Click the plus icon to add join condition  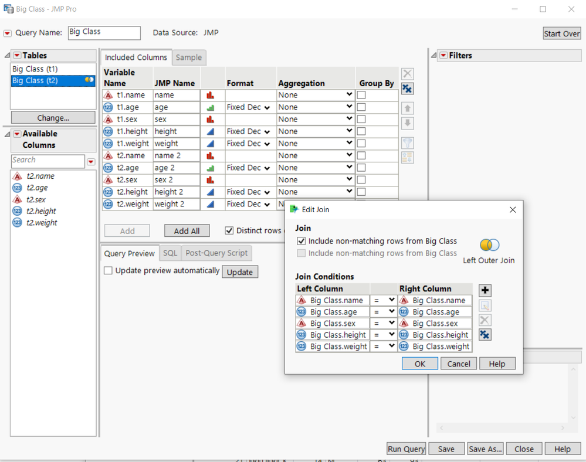pyautogui.click(x=485, y=290)
